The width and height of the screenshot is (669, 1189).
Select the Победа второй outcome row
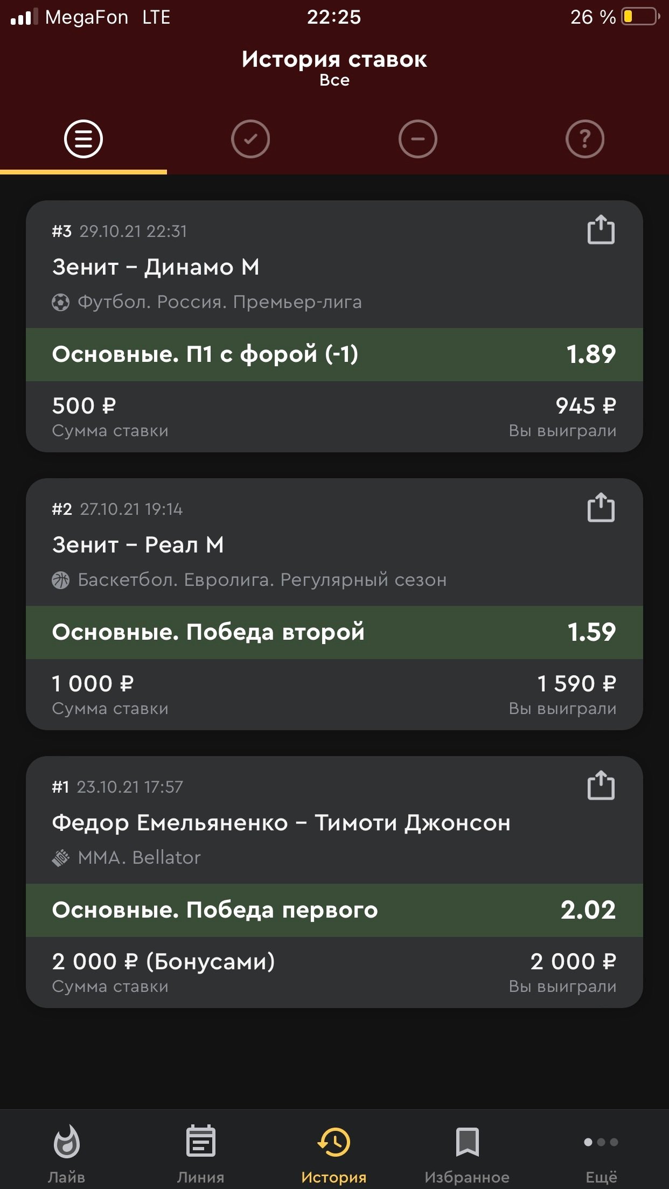point(334,632)
